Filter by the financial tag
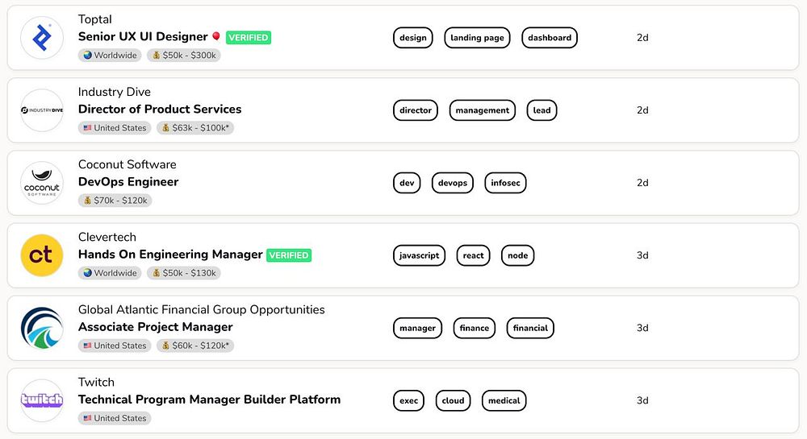The width and height of the screenshot is (807, 439). [x=531, y=328]
